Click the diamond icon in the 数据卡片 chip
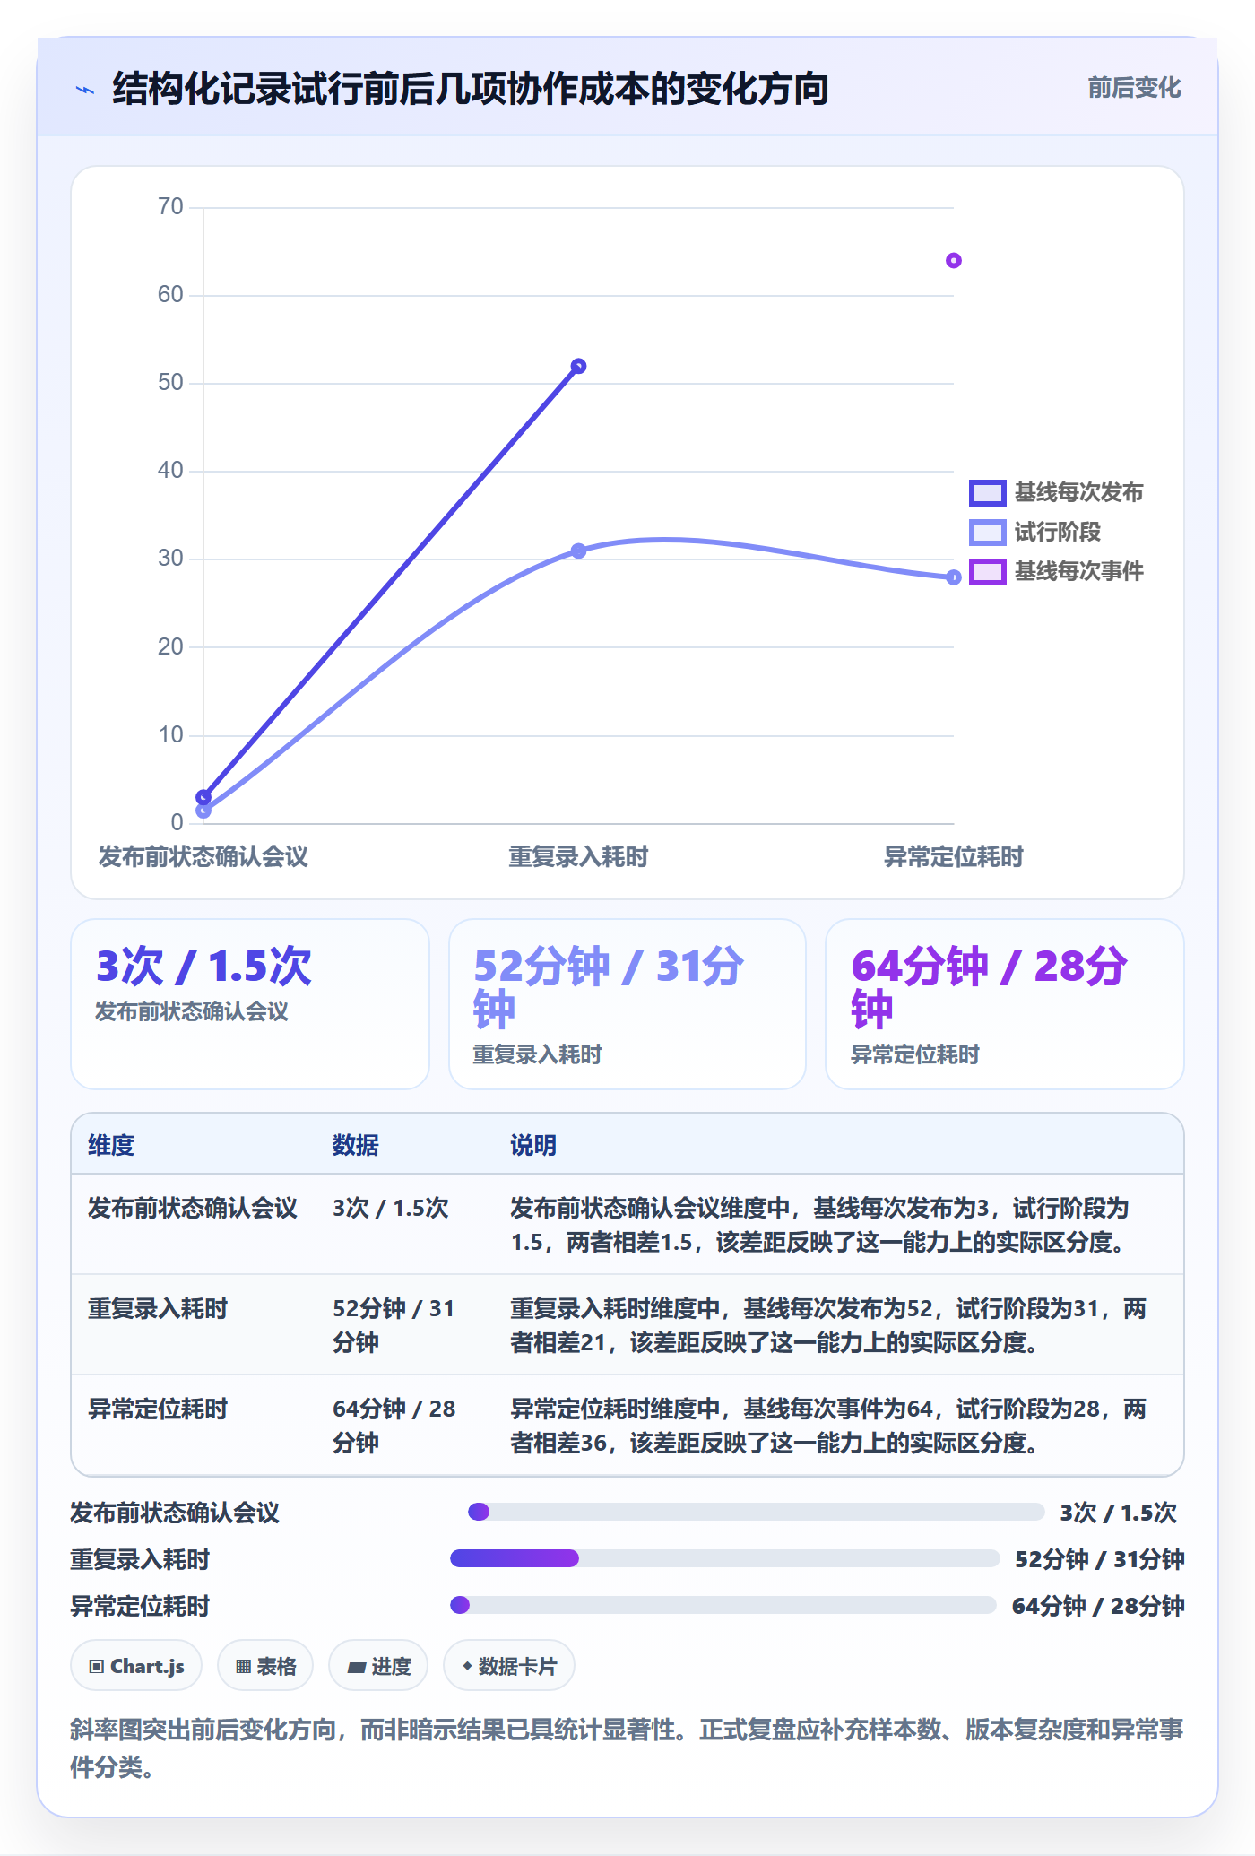1255x1856 pixels. (467, 1666)
